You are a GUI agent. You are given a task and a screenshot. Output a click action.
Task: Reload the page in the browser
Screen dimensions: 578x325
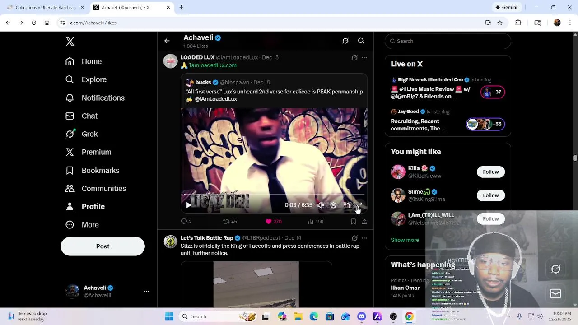click(34, 23)
